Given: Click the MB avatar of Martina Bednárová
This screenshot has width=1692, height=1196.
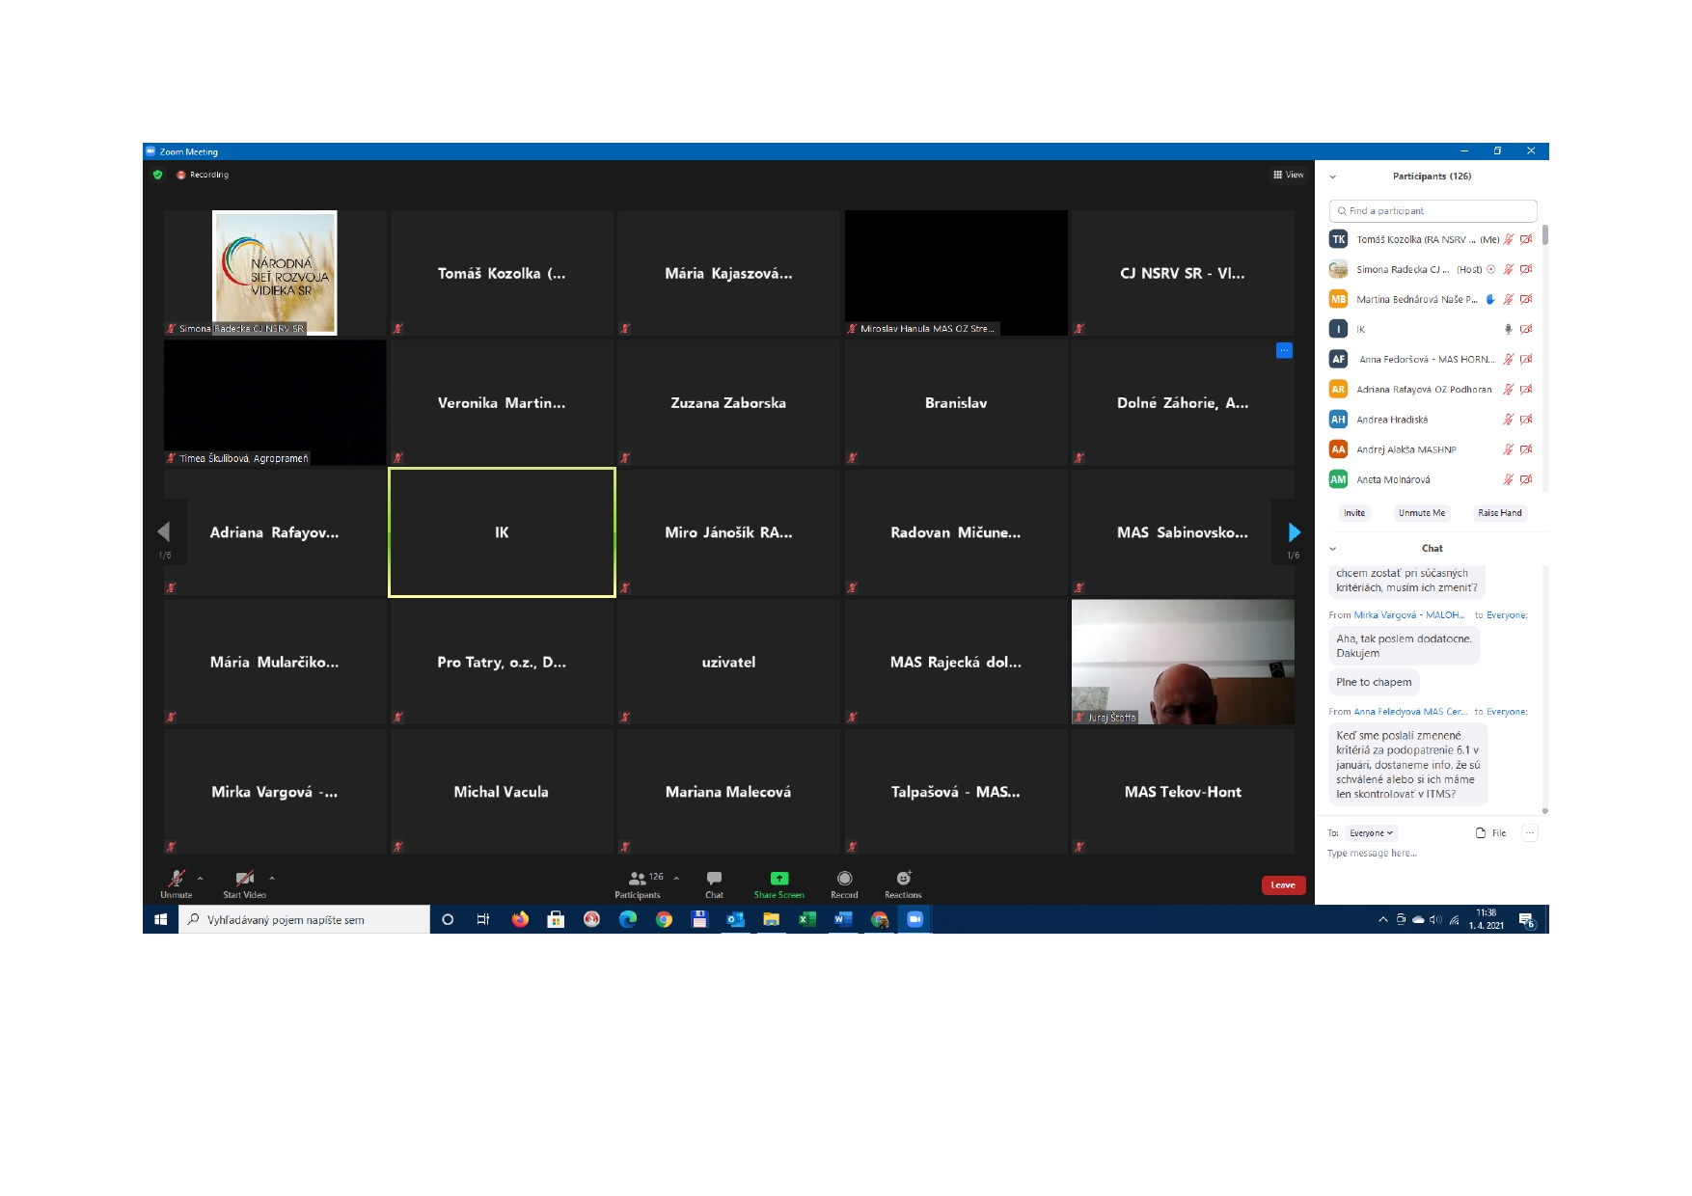Looking at the screenshot, I should 1338,299.
